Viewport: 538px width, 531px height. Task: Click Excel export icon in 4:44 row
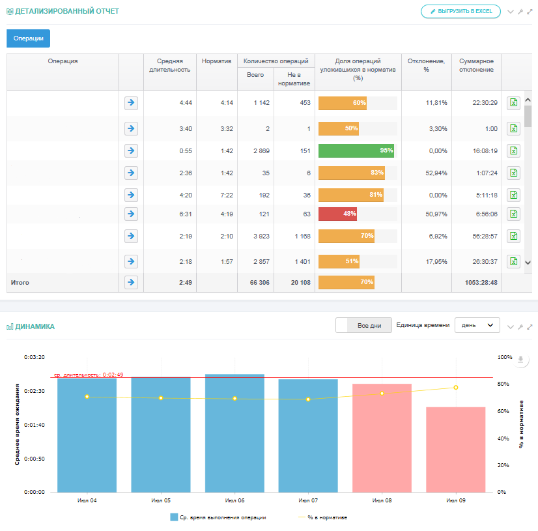pos(513,103)
